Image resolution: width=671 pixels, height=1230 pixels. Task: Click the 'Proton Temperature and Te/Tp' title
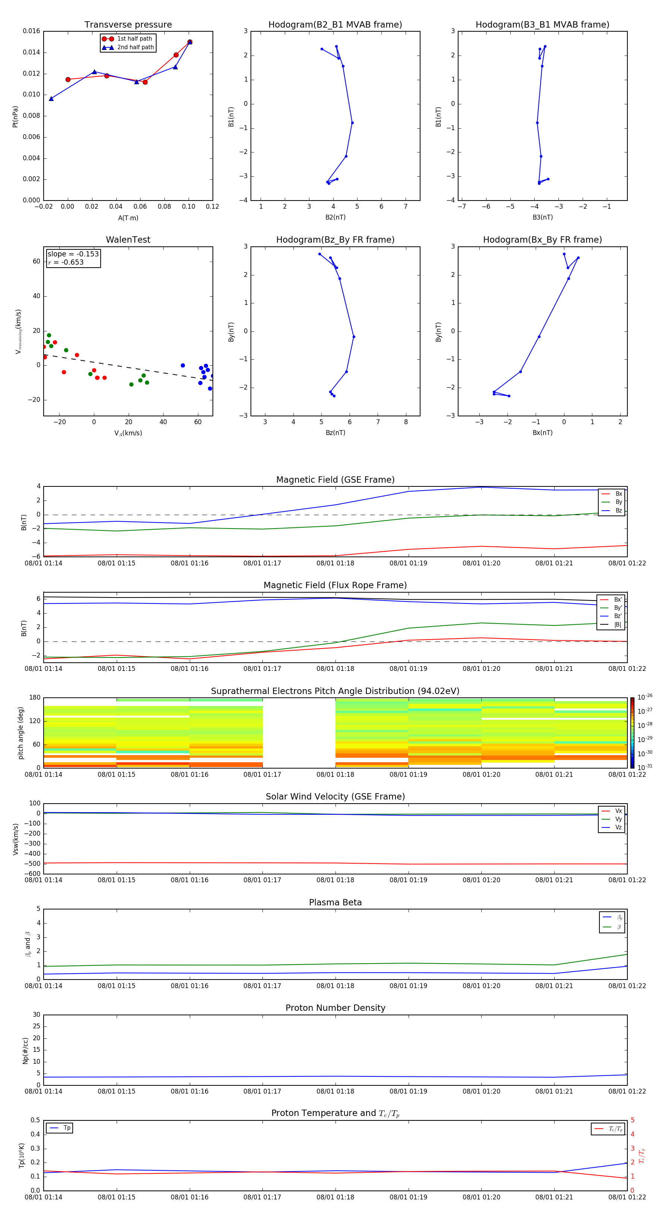point(335,1113)
